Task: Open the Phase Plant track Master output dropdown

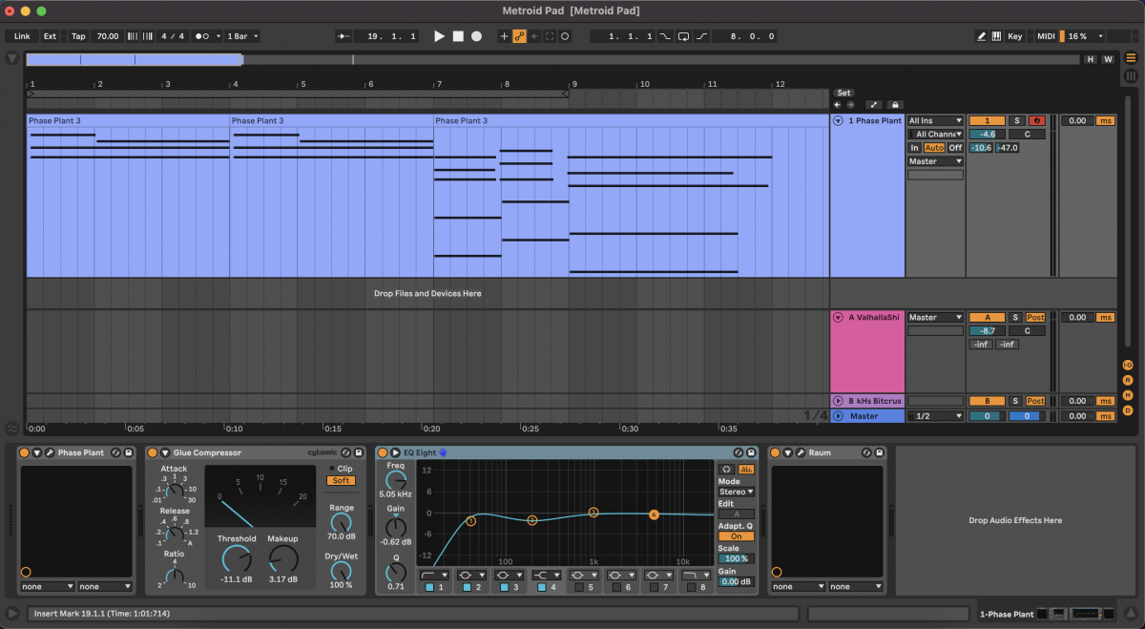Action: [935, 161]
